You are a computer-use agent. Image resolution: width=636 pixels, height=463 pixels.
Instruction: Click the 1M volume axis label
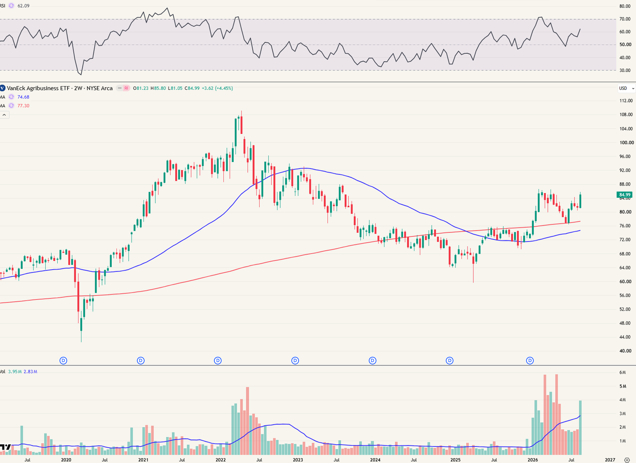(x=622, y=441)
